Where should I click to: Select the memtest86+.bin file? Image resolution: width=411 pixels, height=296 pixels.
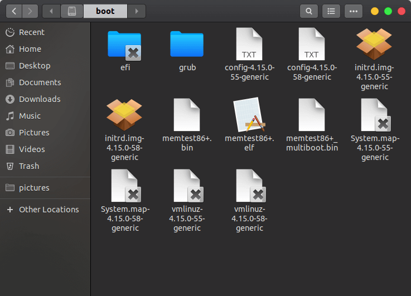coord(187,115)
